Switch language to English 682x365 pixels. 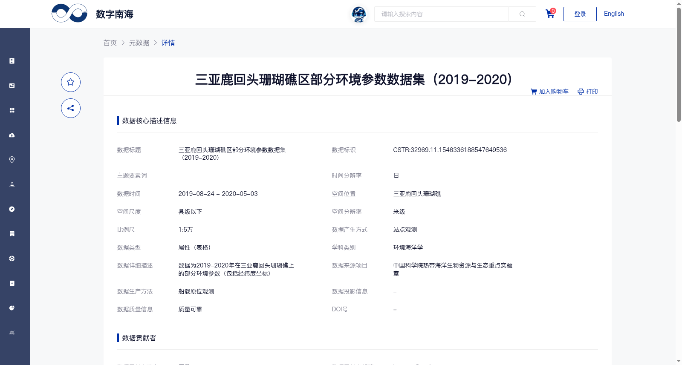coord(614,14)
